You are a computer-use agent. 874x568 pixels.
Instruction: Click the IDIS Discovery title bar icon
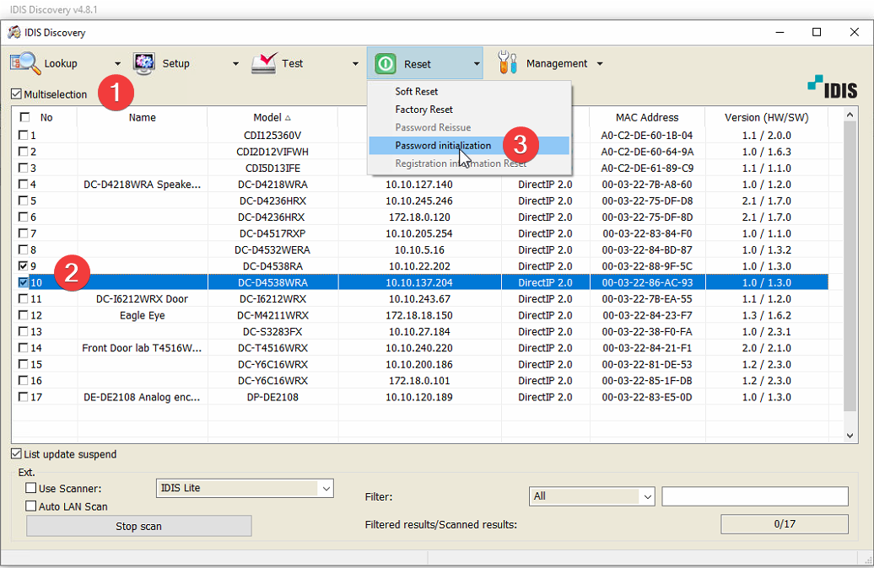pyautogui.click(x=14, y=32)
